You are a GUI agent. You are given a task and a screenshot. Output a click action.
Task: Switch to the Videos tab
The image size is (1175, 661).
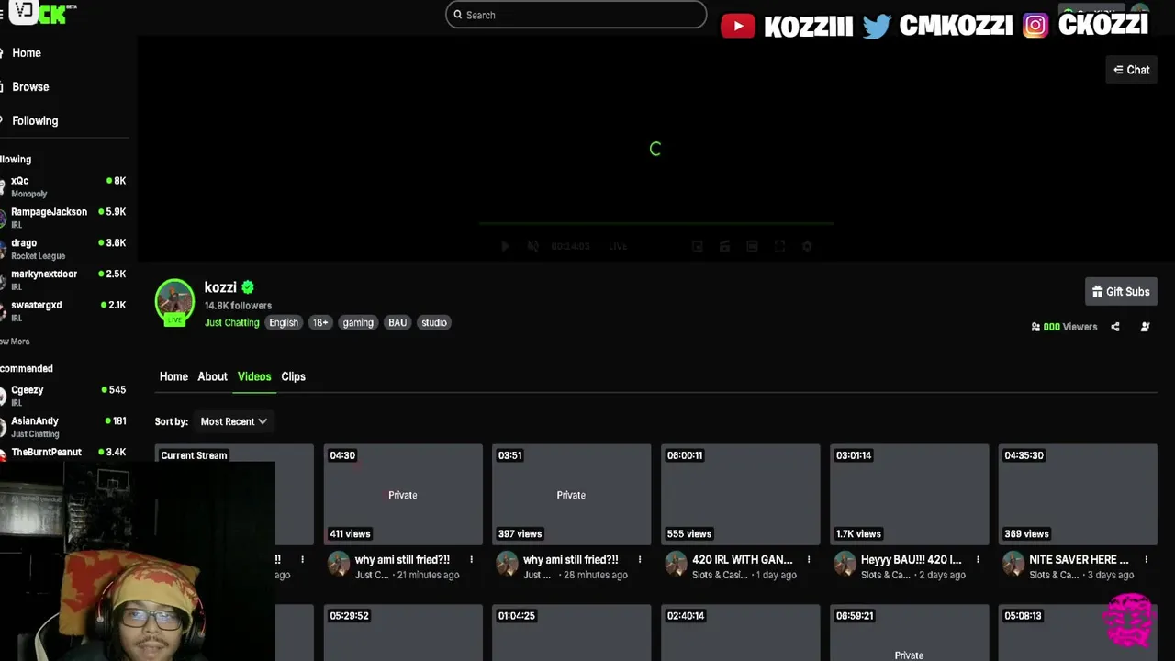click(254, 376)
